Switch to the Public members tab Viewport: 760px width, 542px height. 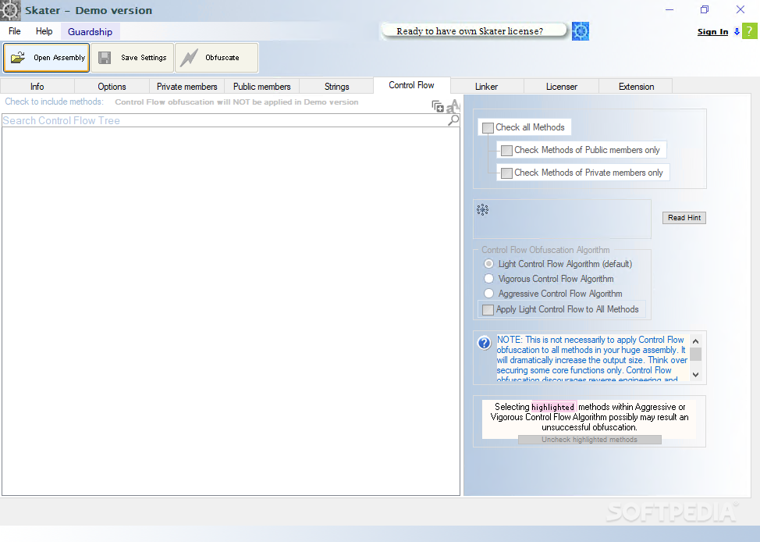[x=261, y=87]
